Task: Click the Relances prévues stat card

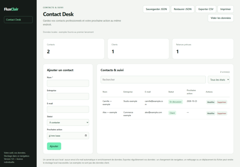Action: [203, 49]
